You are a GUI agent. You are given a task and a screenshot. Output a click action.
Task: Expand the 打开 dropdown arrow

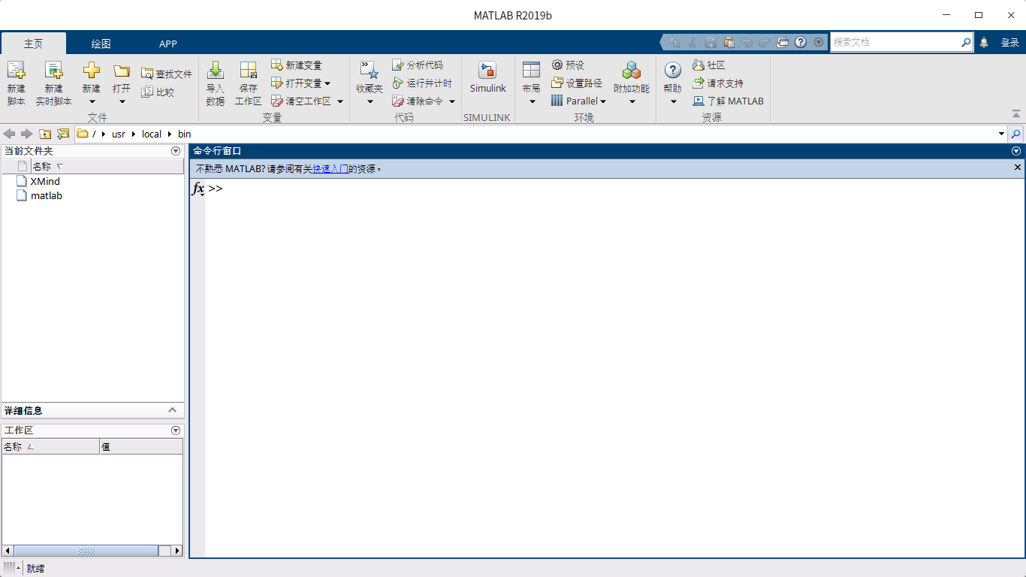point(122,101)
